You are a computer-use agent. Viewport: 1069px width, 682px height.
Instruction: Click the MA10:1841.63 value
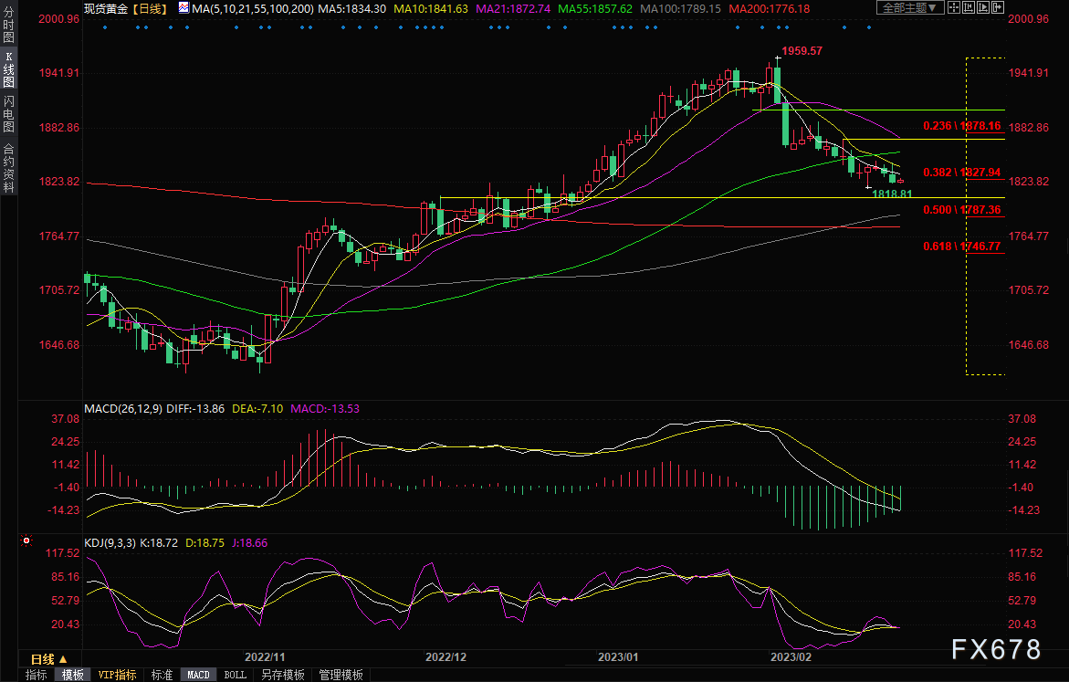click(x=431, y=9)
